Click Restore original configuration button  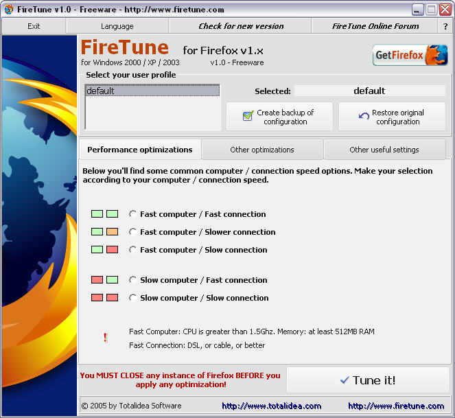[392, 117]
